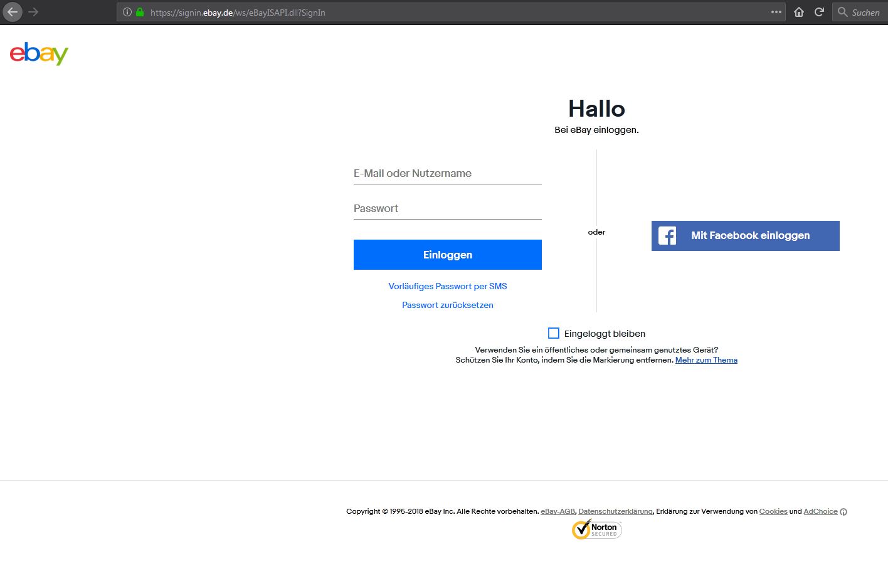Click the URL address bar
The width and height of the screenshot is (888, 574).
450,12
